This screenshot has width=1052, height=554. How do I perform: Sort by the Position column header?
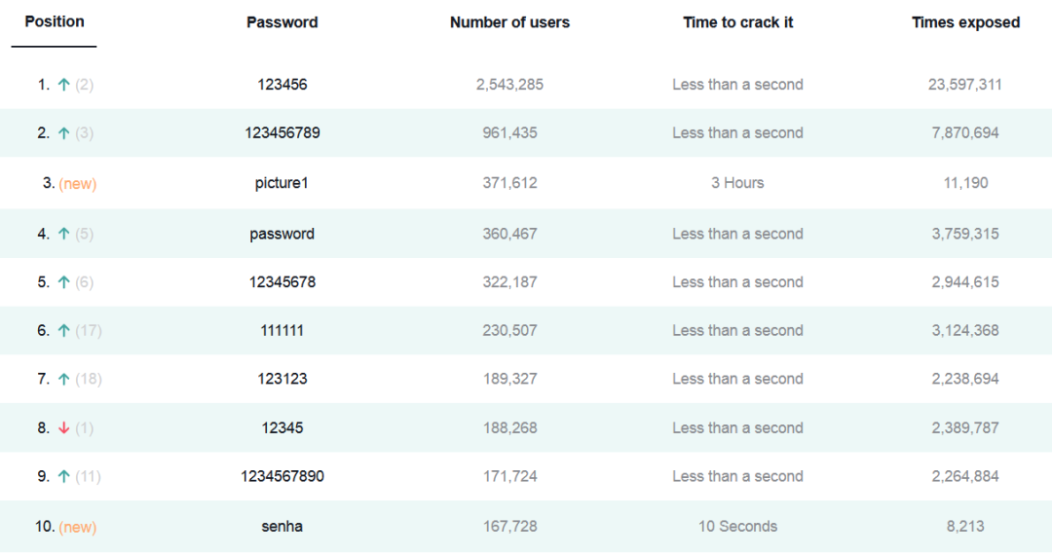tap(55, 21)
